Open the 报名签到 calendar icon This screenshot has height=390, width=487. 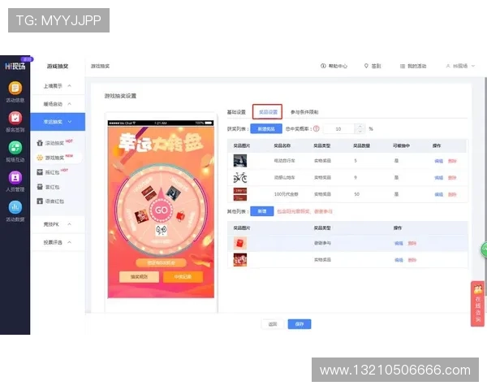[x=15, y=118]
